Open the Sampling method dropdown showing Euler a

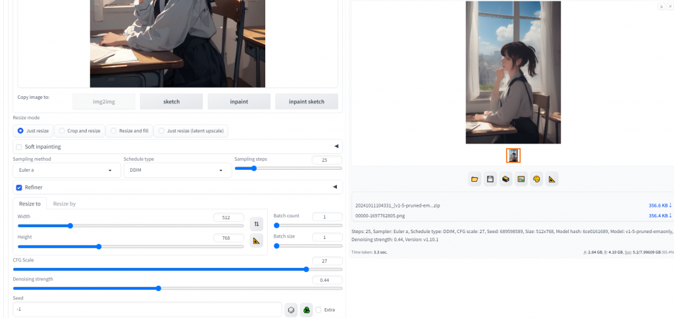pos(67,170)
